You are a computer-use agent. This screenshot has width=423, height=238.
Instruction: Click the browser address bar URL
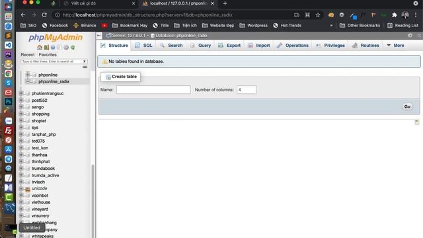click(147, 15)
